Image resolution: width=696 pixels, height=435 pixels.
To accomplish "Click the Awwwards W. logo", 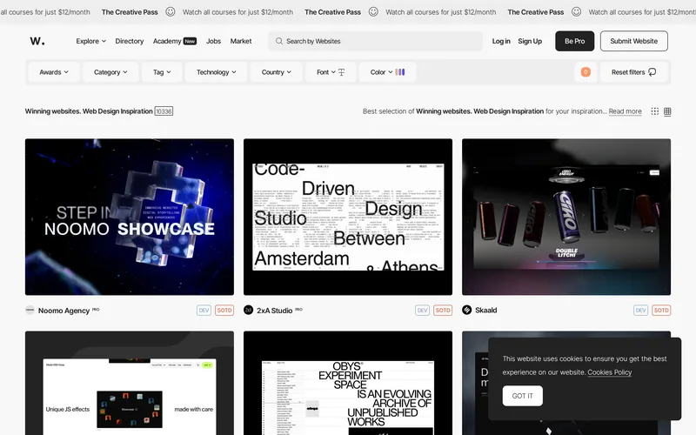I will pos(37,41).
